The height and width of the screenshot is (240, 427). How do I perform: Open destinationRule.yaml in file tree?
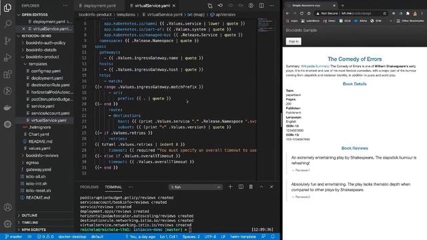point(50,85)
